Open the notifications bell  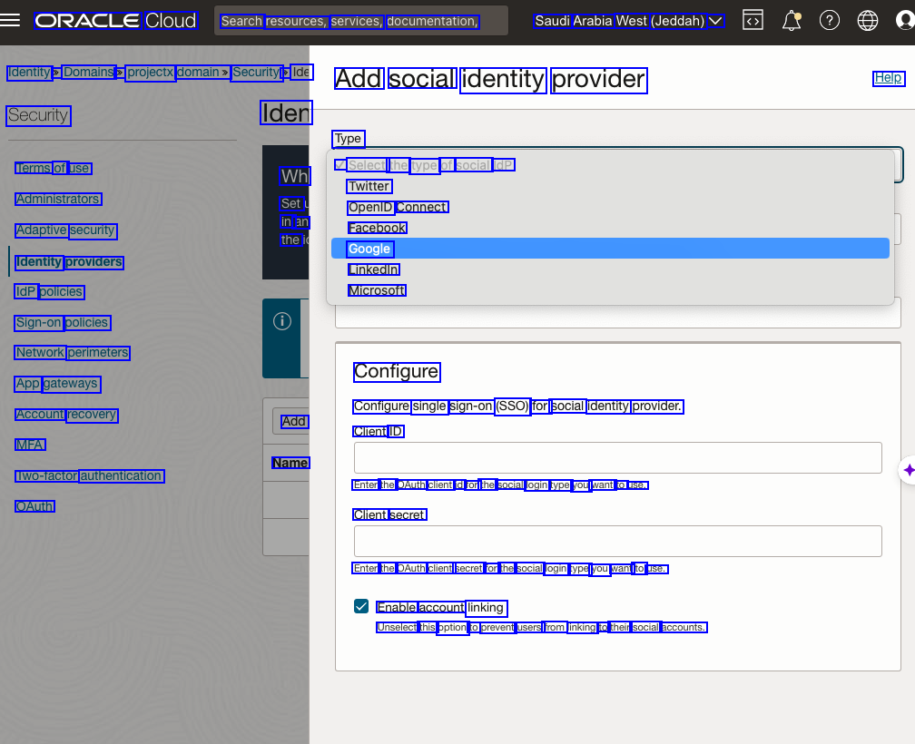[x=792, y=21]
